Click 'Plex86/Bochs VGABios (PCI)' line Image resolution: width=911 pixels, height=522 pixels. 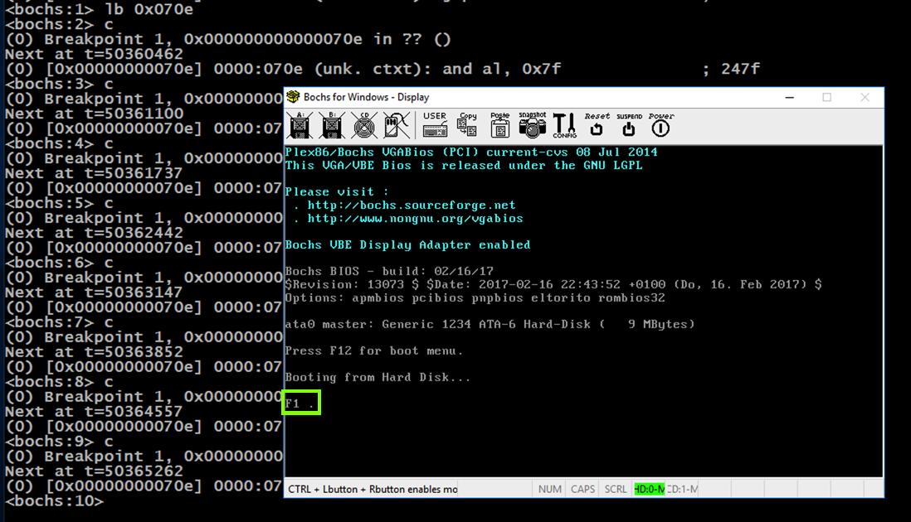tap(471, 152)
